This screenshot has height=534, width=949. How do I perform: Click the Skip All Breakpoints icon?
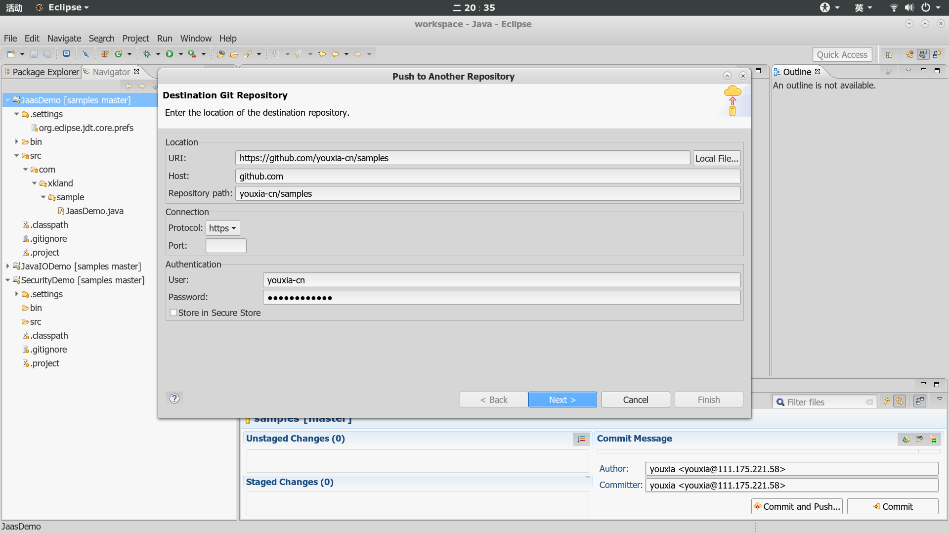point(86,54)
